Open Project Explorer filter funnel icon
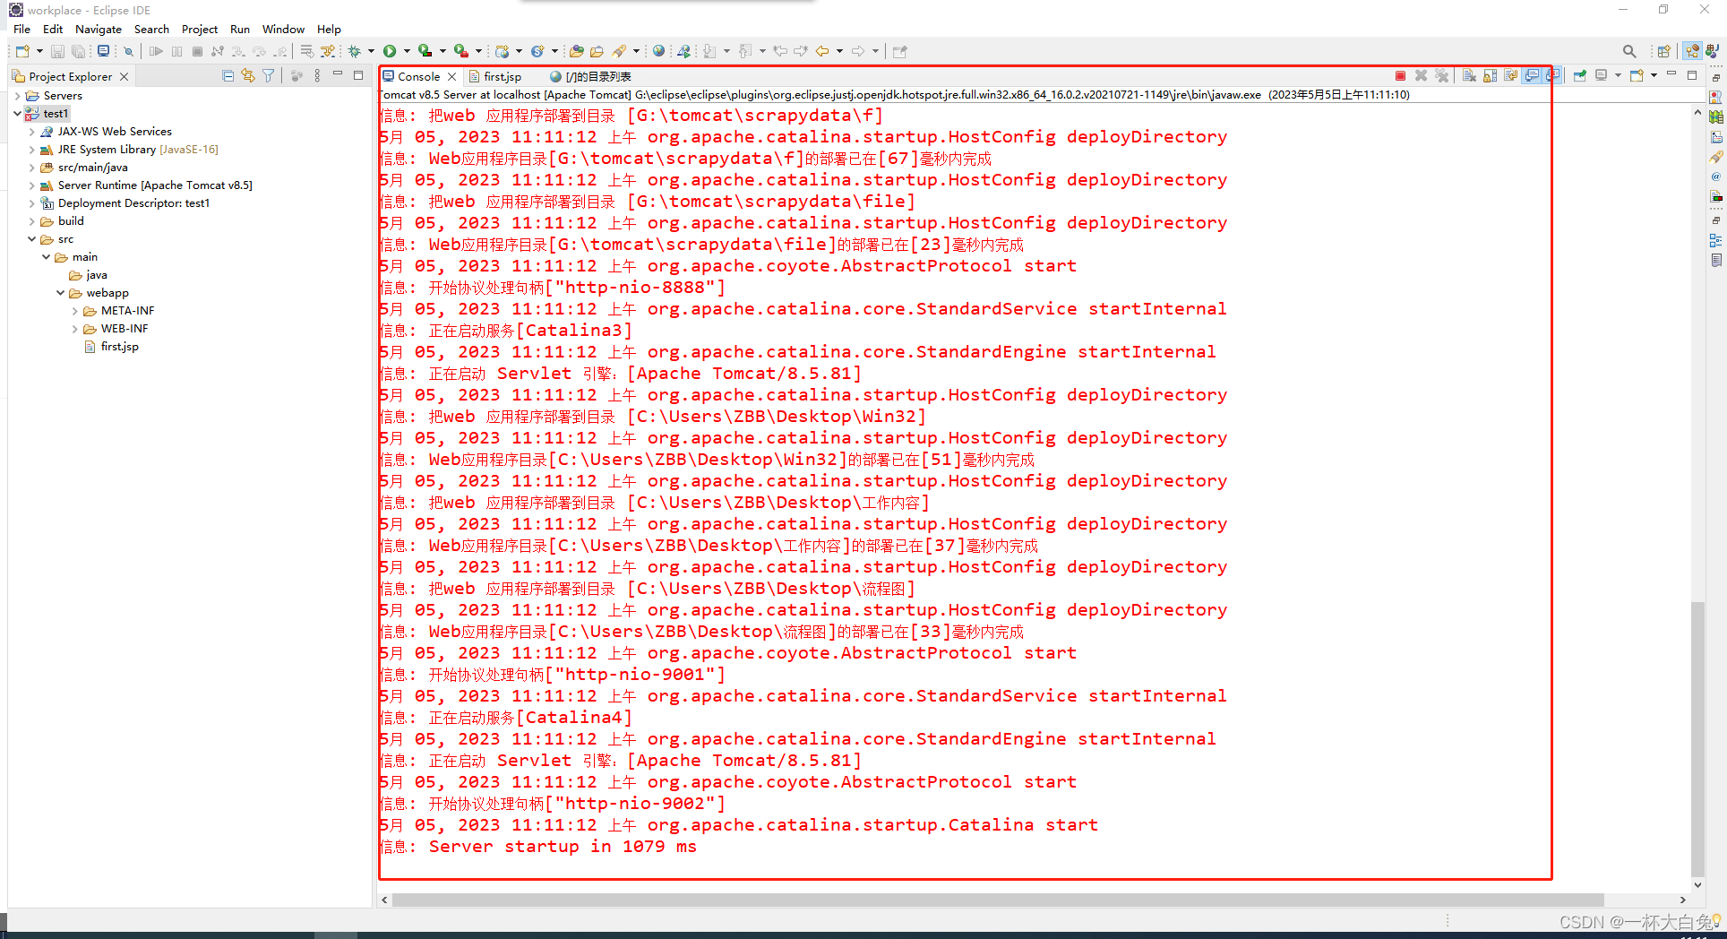 [269, 76]
